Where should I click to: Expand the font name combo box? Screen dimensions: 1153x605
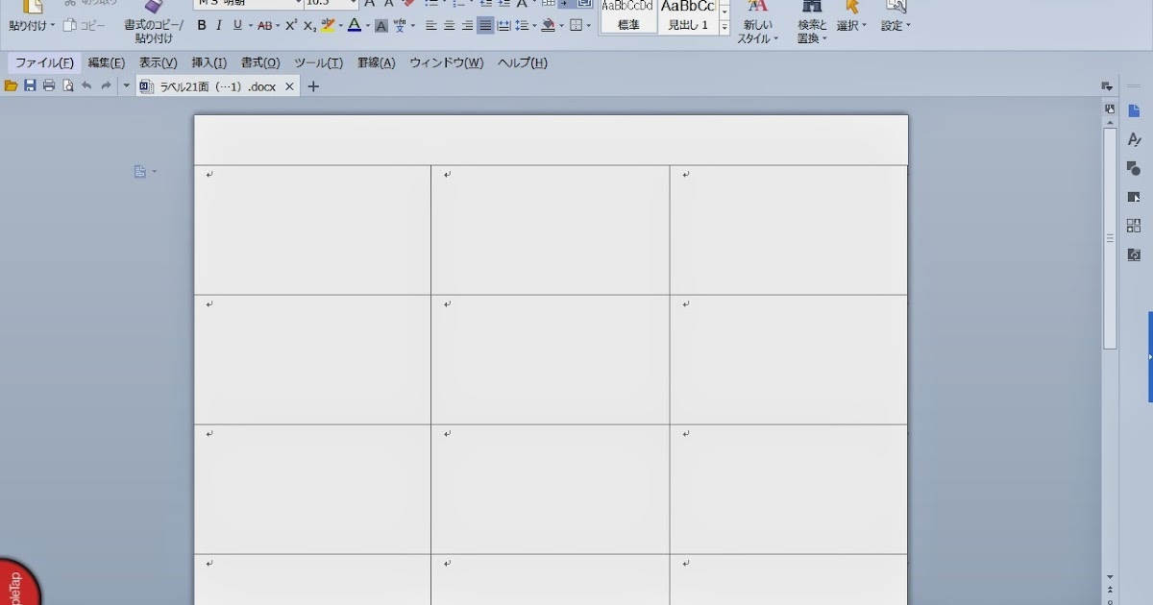(x=297, y=4)
